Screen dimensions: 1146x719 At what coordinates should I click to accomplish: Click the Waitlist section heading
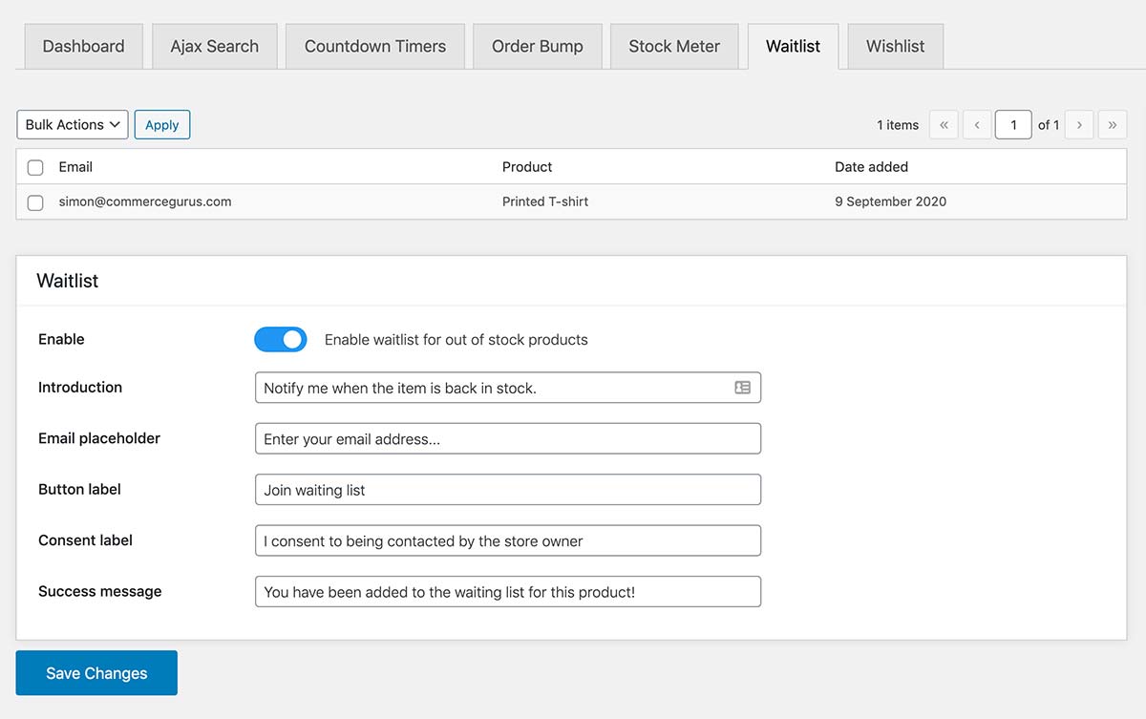point(68,281)
